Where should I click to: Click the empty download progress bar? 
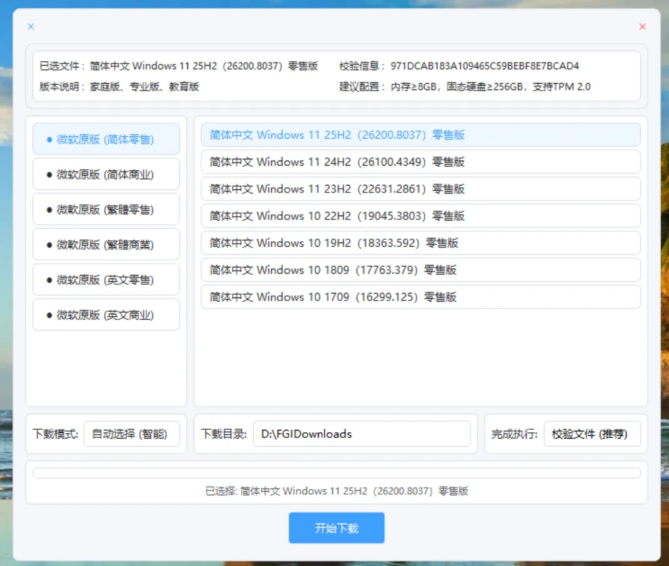point(336,473)
